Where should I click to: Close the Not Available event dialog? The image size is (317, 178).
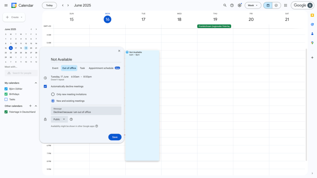point(119,51)
